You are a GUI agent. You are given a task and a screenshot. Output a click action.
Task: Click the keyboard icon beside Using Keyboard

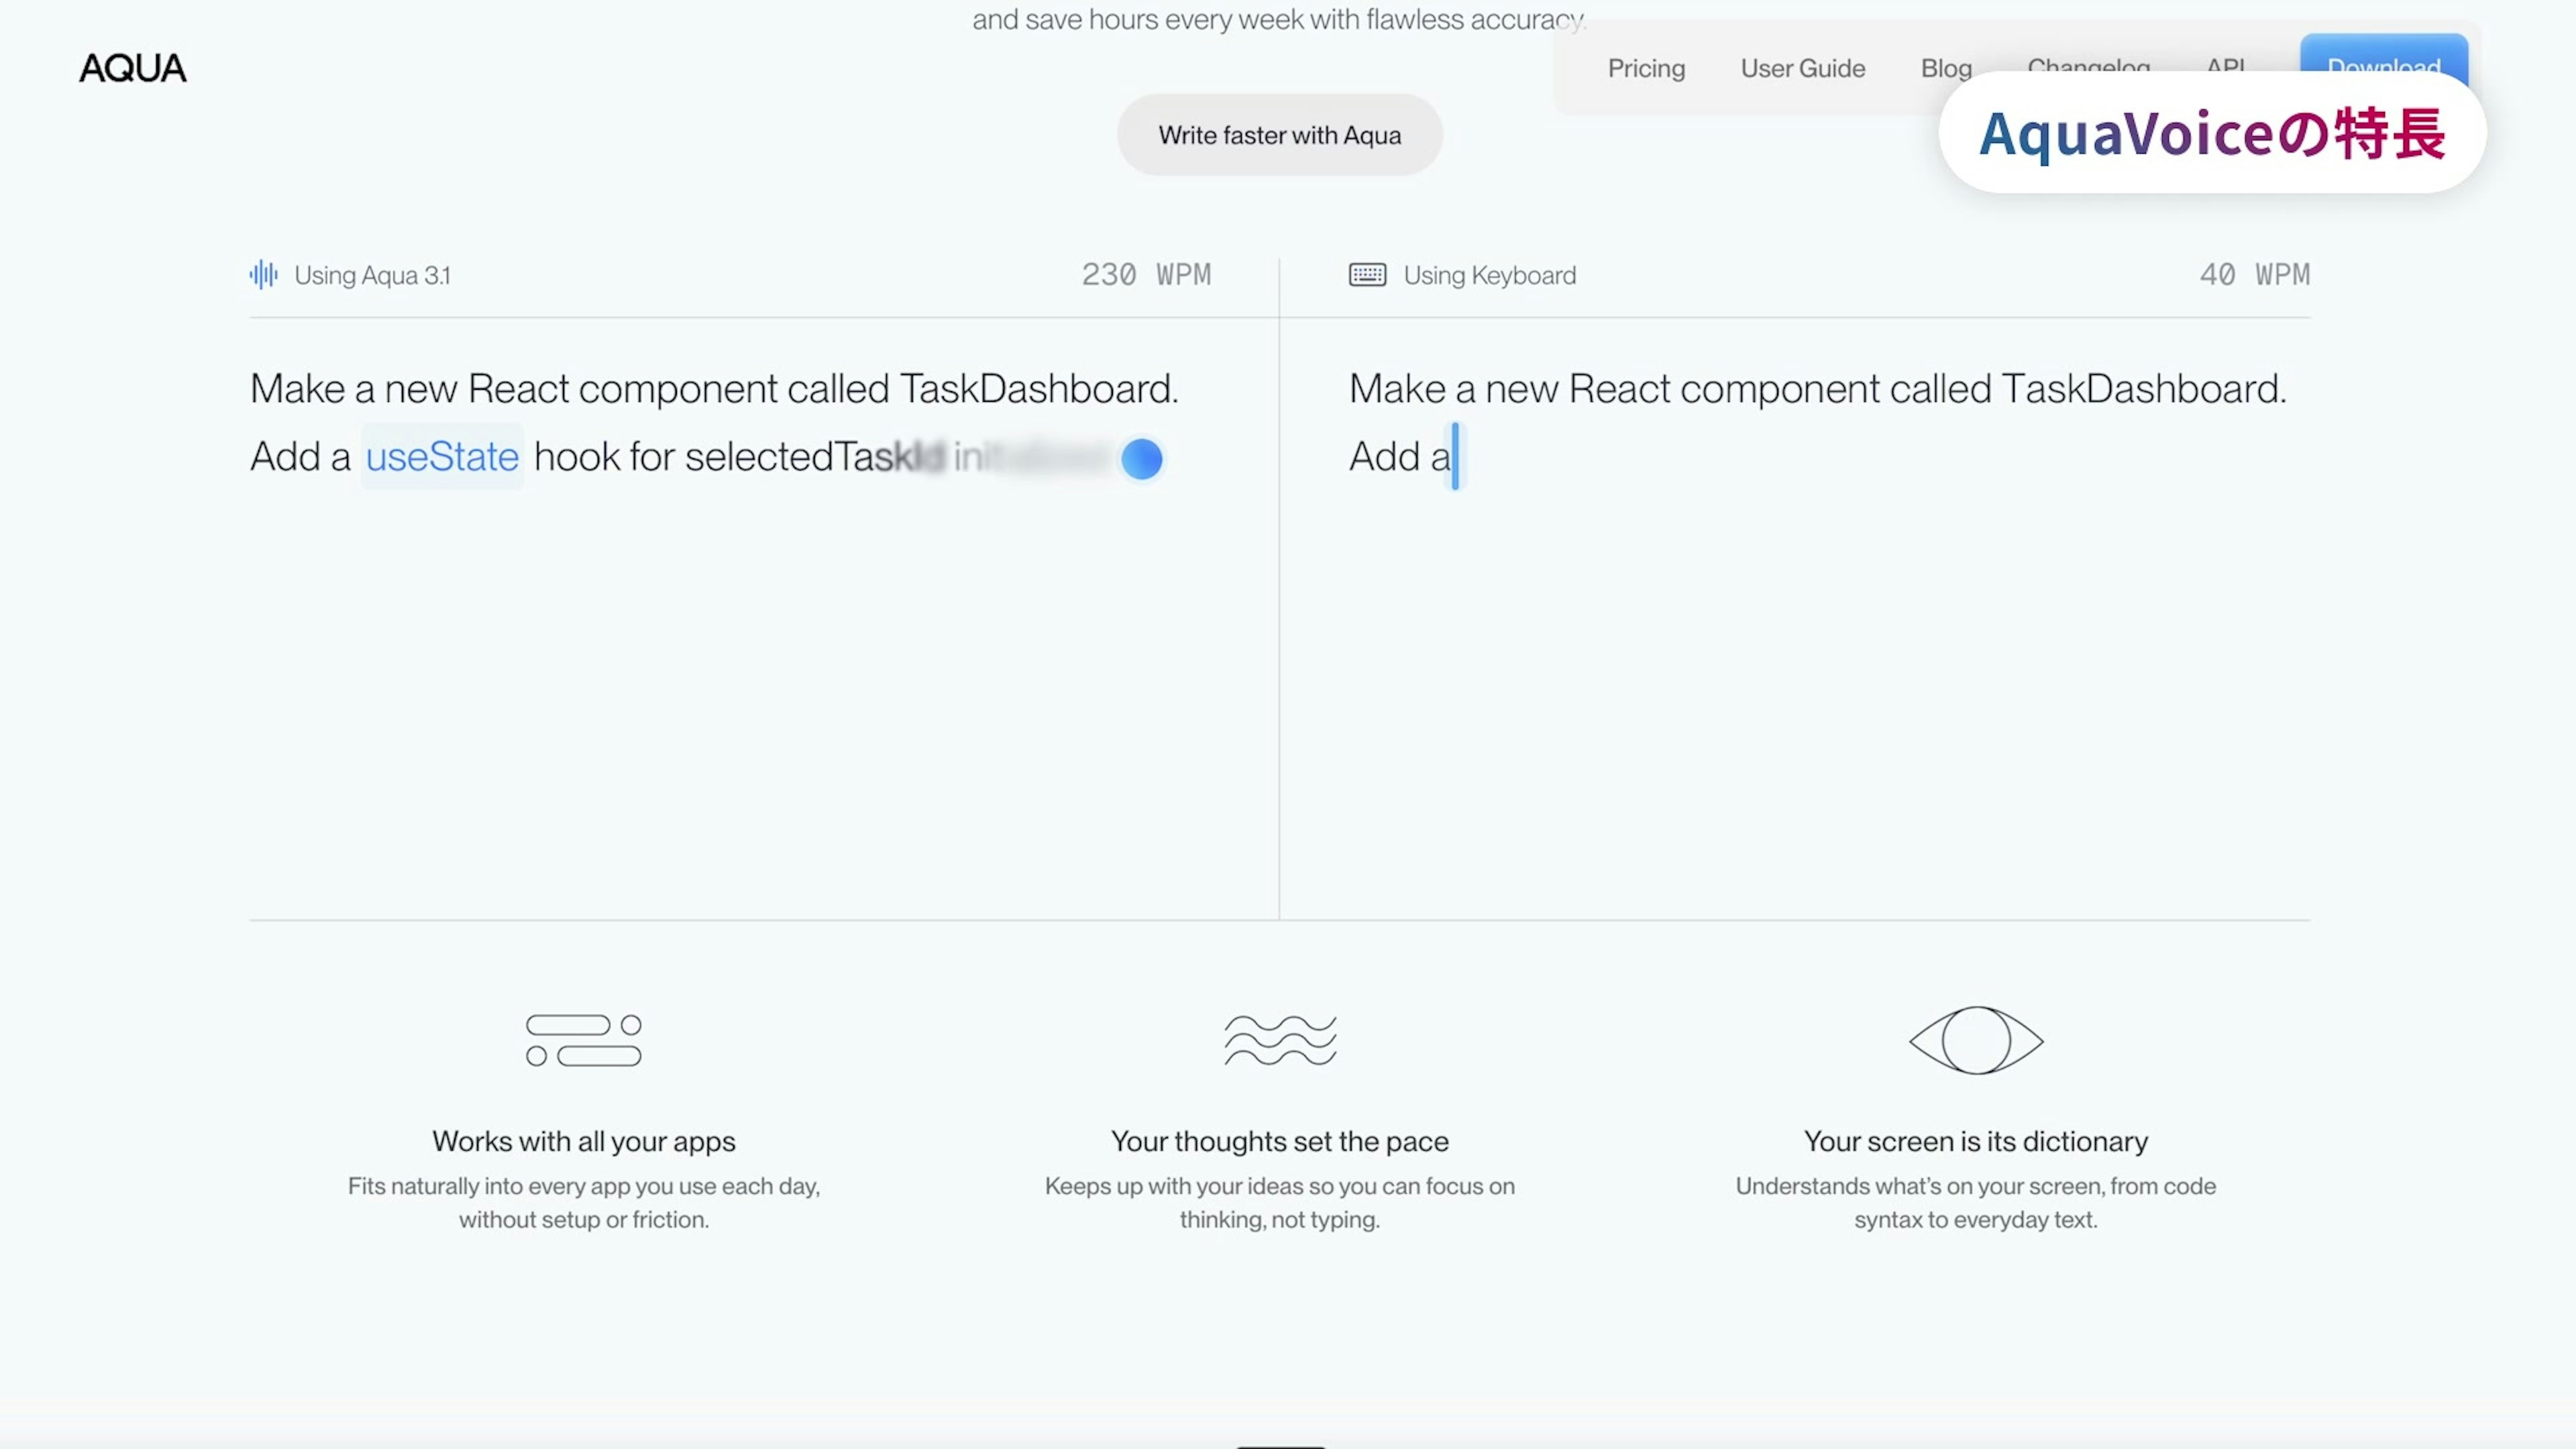point(1367,275)
